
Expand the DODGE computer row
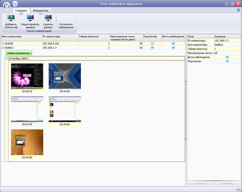coord(3,43)
